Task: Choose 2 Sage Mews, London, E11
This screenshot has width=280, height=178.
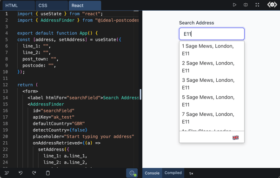Action: click(212, 67)
